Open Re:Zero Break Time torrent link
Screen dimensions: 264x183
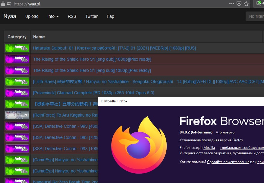(x=66, y=181)
